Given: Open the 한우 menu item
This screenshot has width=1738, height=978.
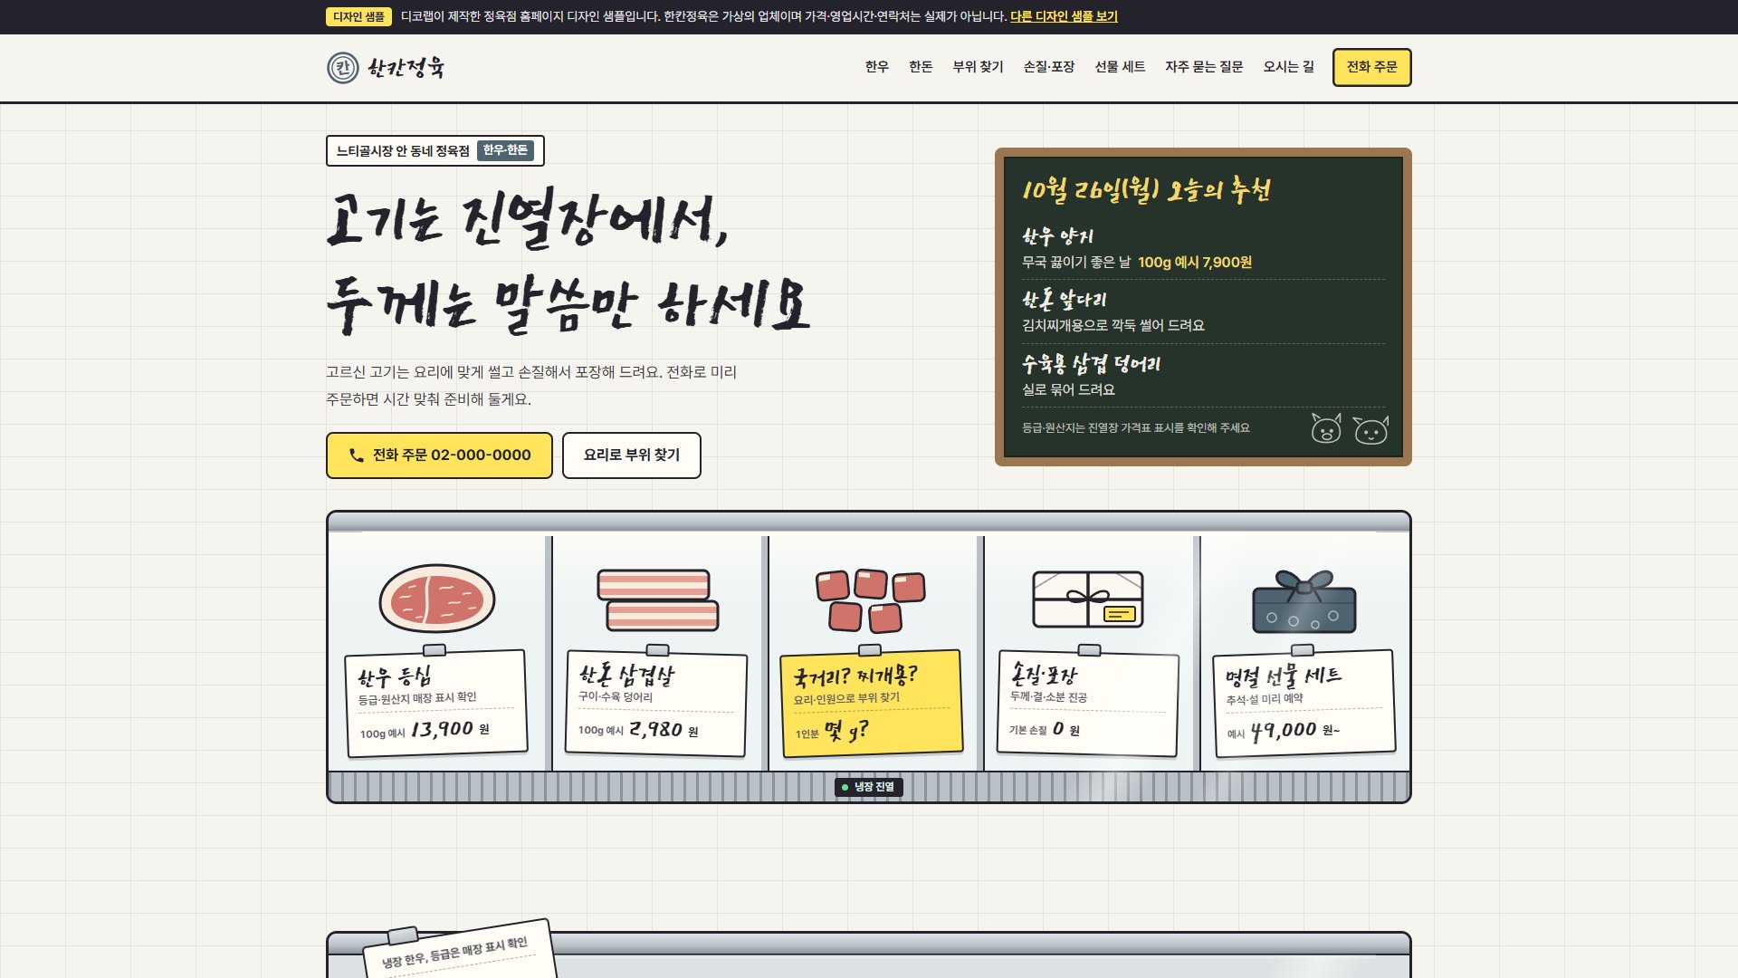Looking at the screenshot, I should (876, 67).
